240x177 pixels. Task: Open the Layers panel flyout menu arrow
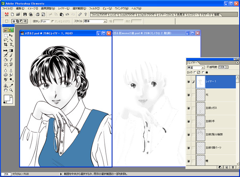pos(237,63)
